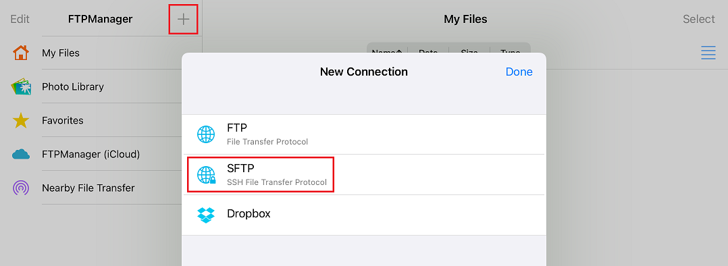
Task: Click the SFTP globe lock icon
Action: click(x=206, y=175)
